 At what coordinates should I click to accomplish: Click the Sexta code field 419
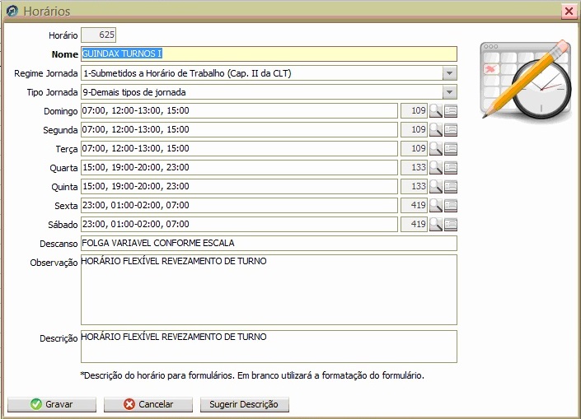coord(415,205)
